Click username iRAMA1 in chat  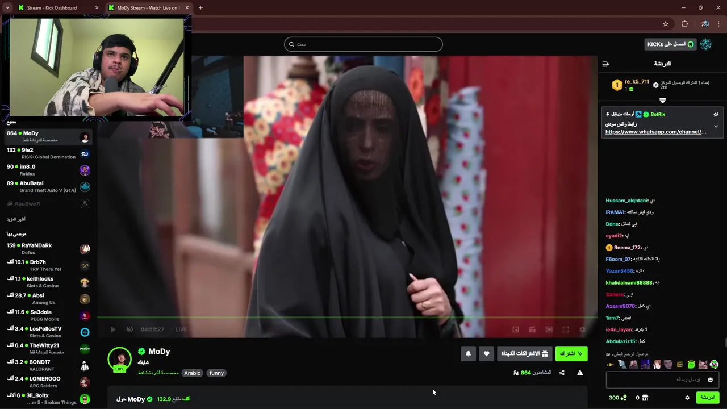pos(615,212)
